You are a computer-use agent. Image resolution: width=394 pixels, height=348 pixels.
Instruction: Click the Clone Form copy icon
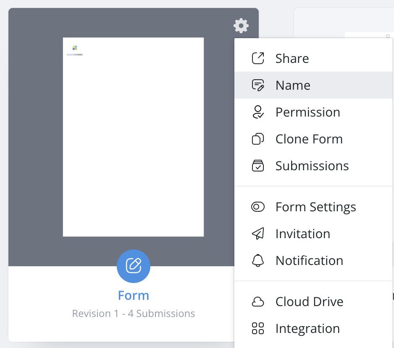258,139
